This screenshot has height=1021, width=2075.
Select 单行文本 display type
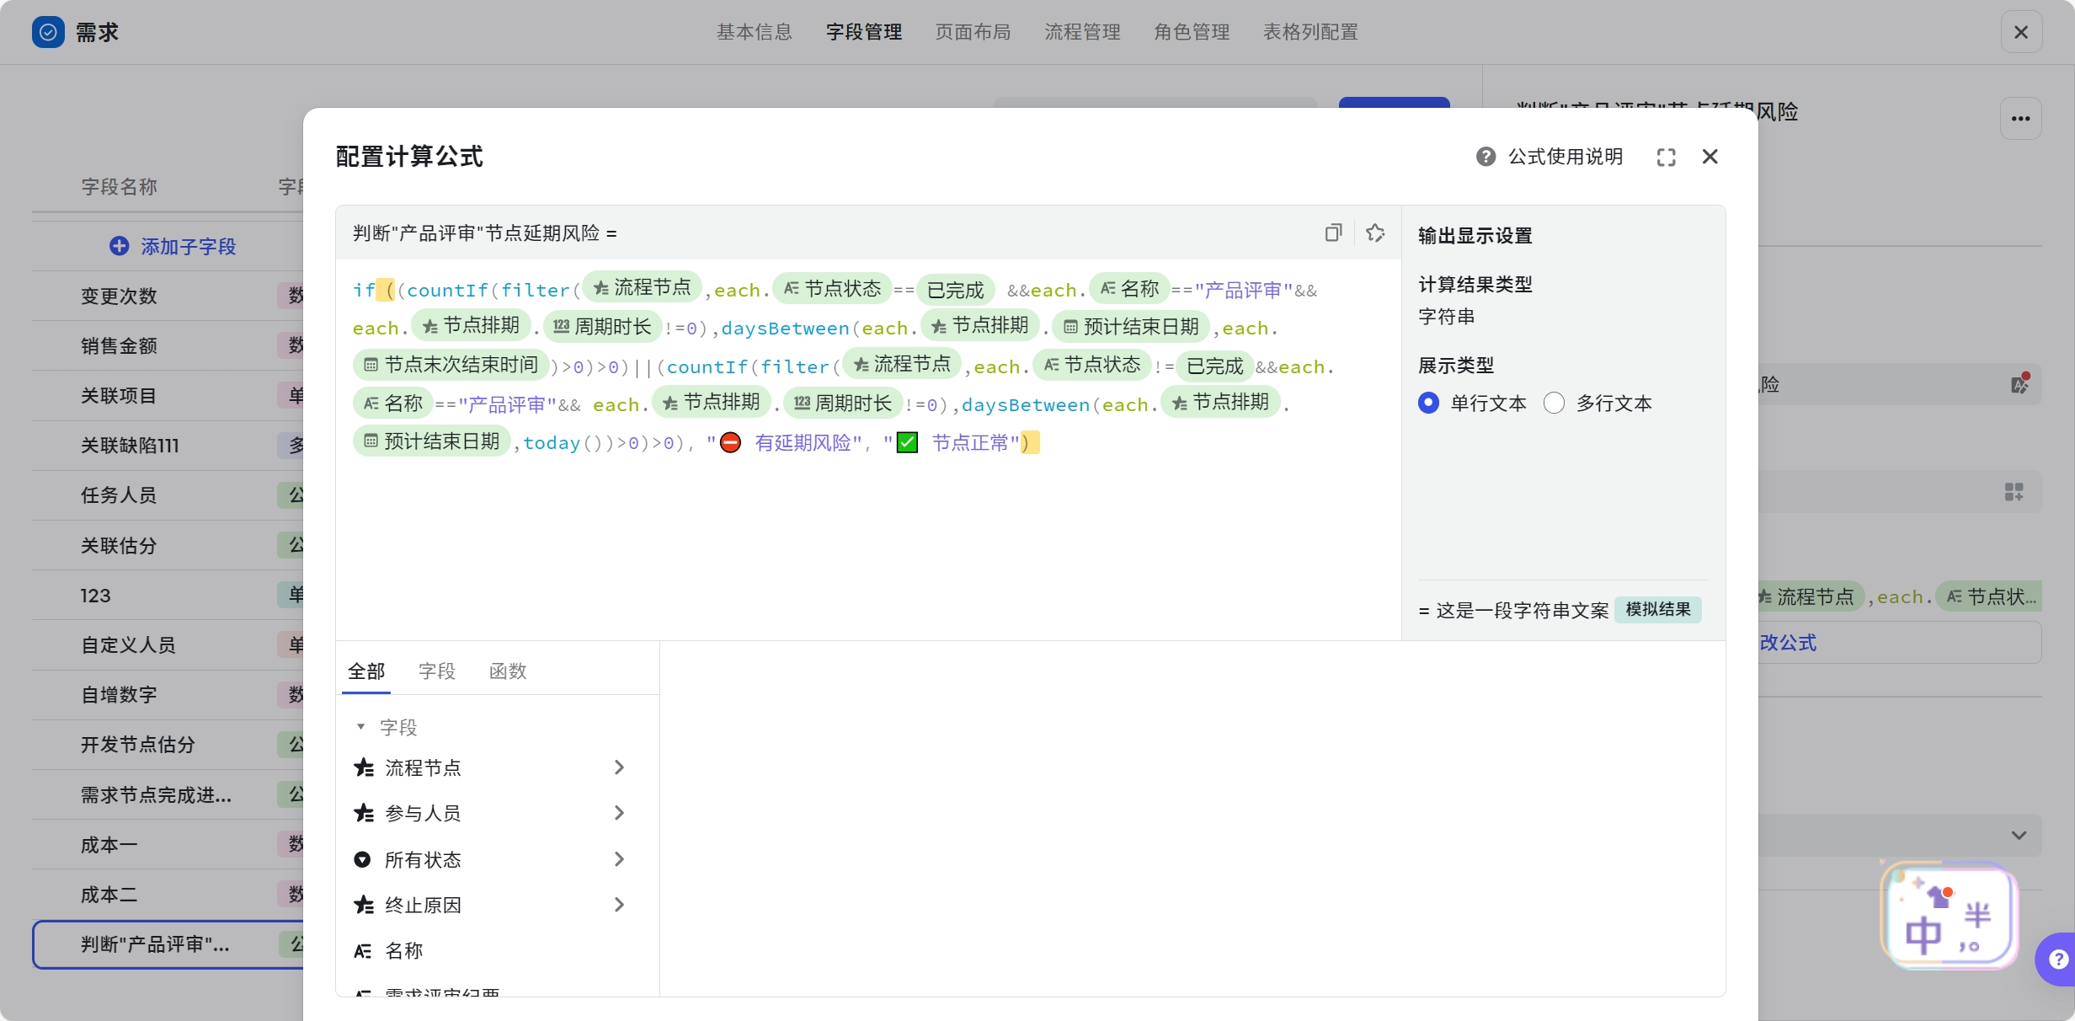point(1428,404)
